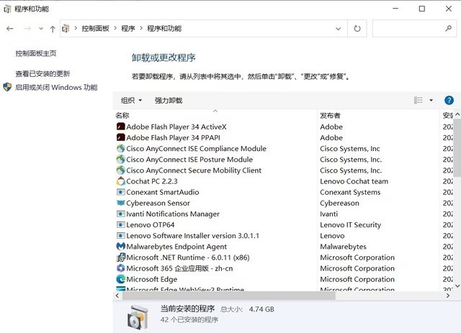Screen dimensions: 461x333
Task: Click the search magnifier icon
Action: pyautogui.click(x=448, y=29)
